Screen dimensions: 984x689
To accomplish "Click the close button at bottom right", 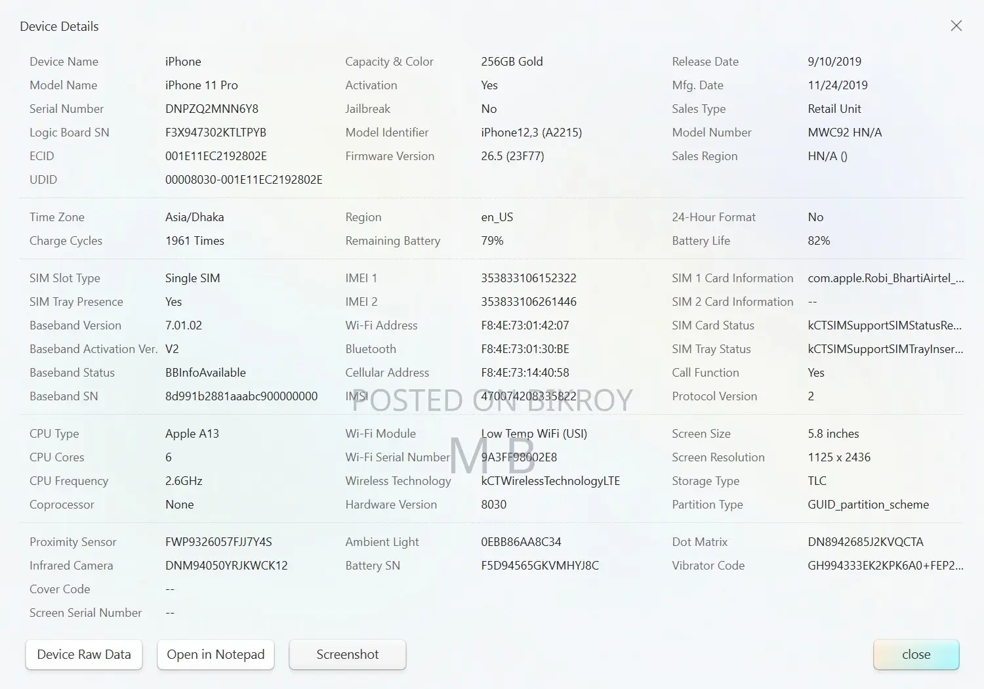I will pos(916,654).
